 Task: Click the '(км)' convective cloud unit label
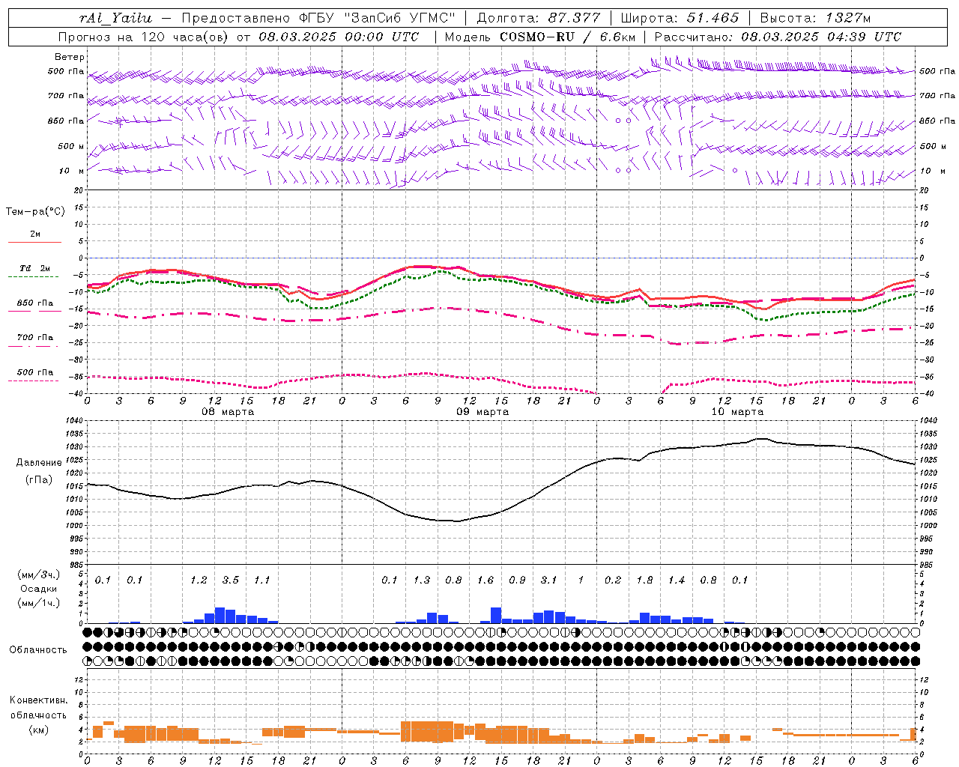tap(38, 730)
